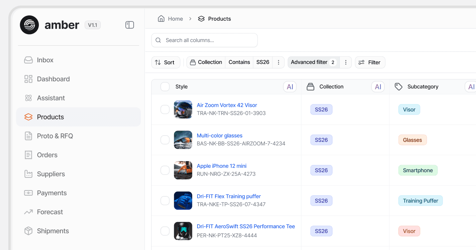
Task: Click the Shipments box icon
Action: (28, 231)
